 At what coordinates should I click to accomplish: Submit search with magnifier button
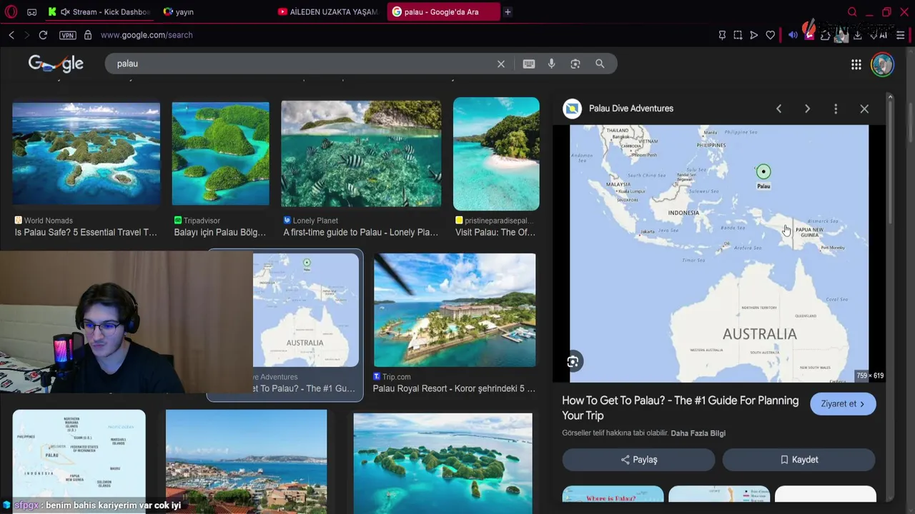coord(600,64)
